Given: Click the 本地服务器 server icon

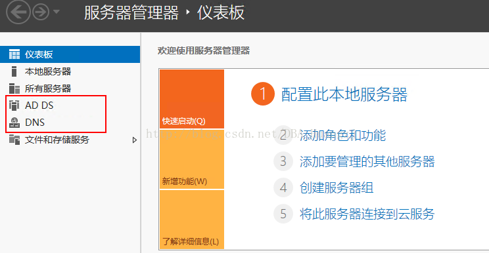Looking at the screenshot, I should pyautogui.click(x=14, y=71).
